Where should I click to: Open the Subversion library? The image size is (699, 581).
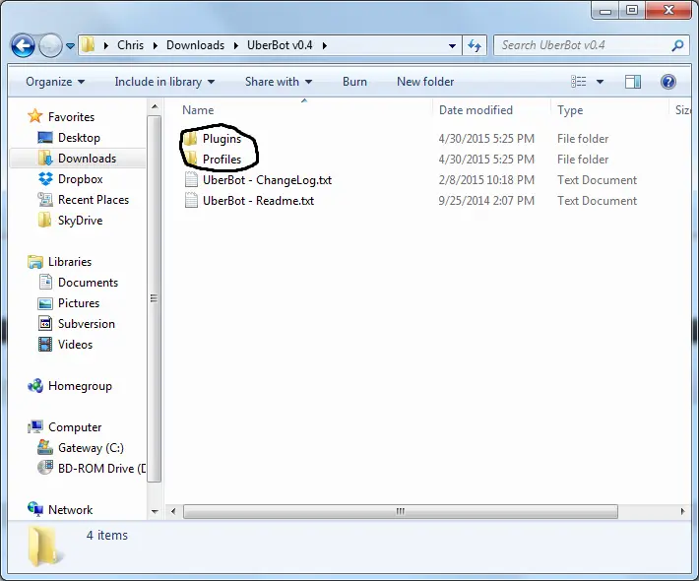tap(87, 324)
